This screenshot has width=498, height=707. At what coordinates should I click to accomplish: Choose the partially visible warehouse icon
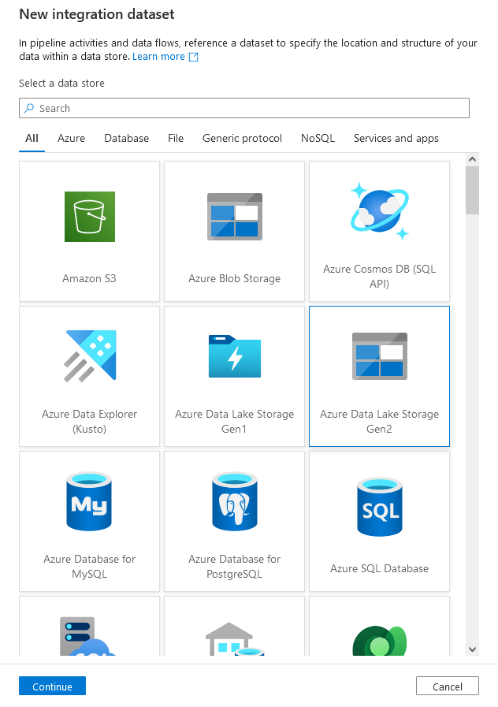[234, 638]
